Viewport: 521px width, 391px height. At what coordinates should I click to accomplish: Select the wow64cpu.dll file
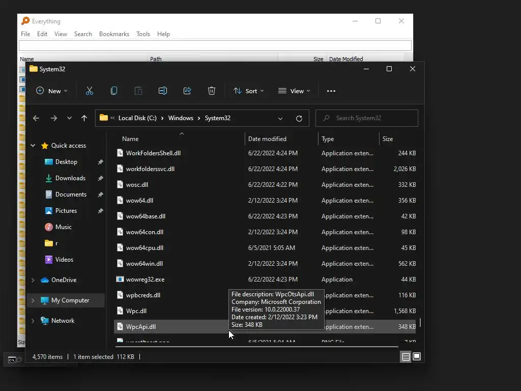pyautogui.click(x=265, y=248)
